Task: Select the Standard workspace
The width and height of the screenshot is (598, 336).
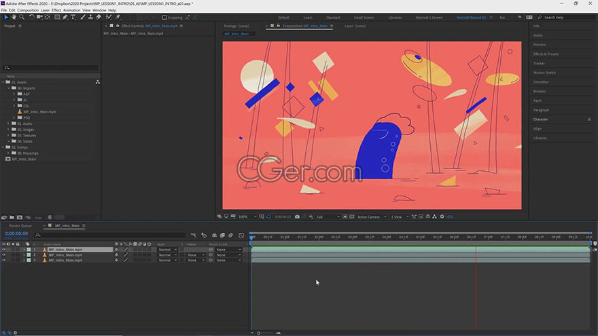Action: (x=333, y=18)
